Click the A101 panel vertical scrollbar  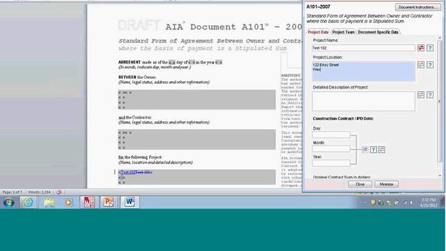tap(440, 101)
